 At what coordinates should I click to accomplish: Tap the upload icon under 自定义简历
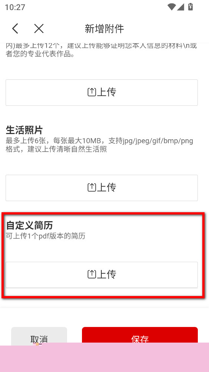point(92,274)
